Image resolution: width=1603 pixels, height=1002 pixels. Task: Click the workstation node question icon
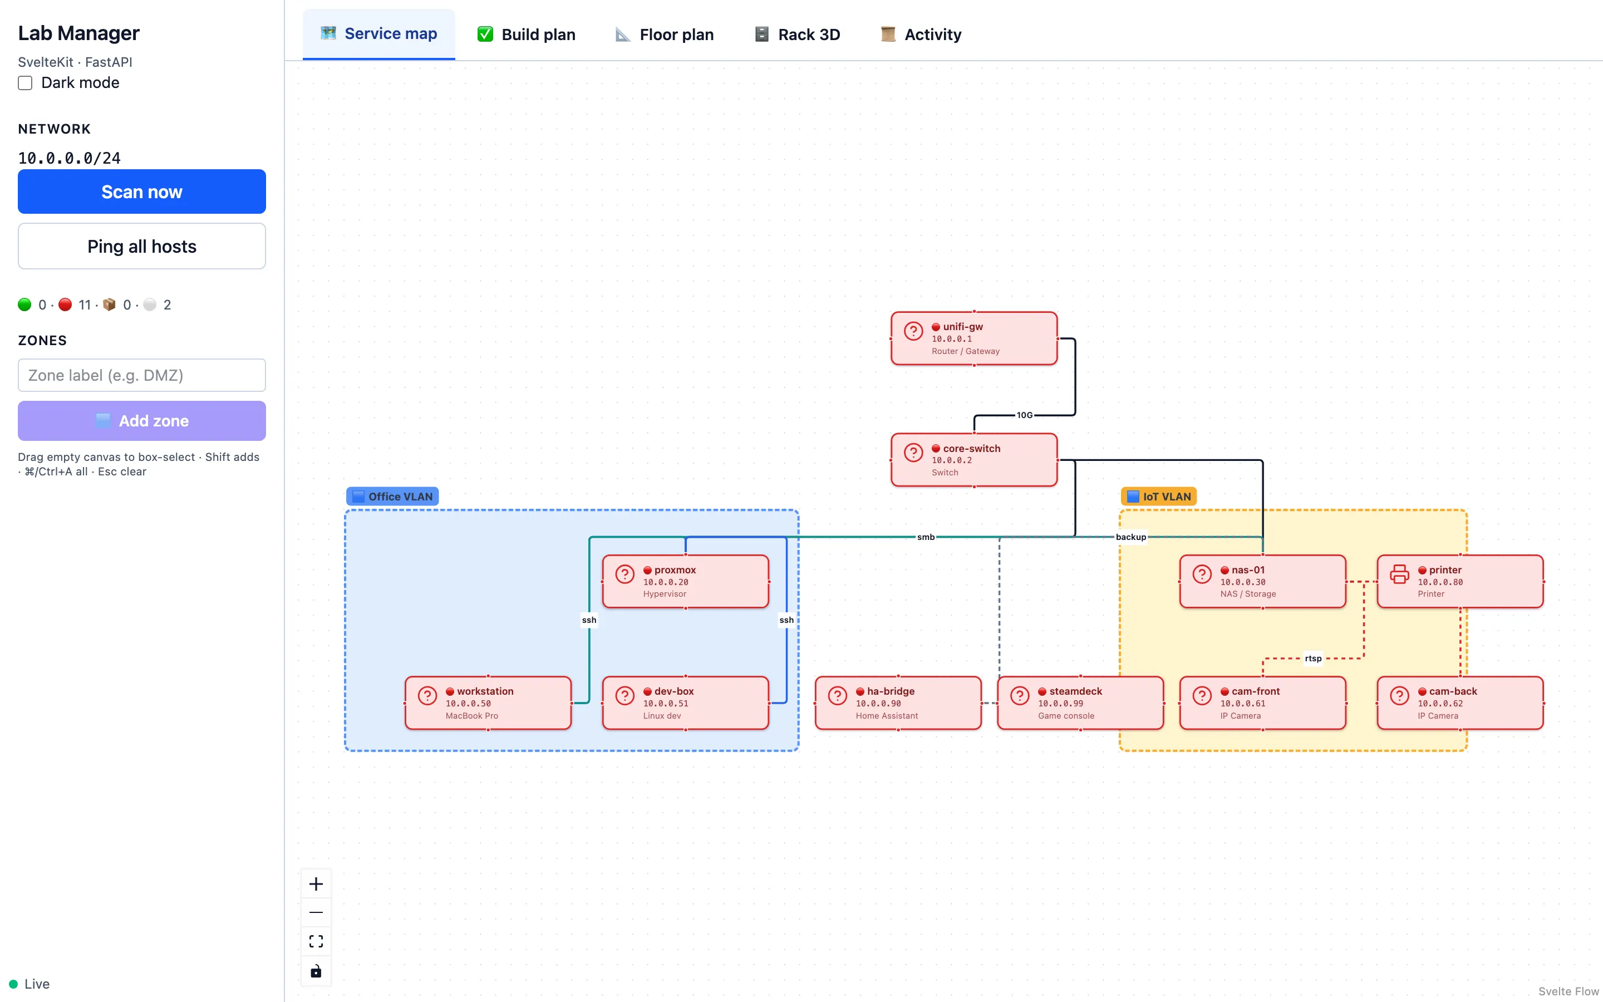click(x=427, y=695)
